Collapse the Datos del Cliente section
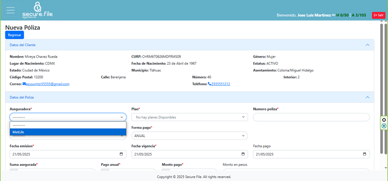The image size is (388, 181). 367,45
